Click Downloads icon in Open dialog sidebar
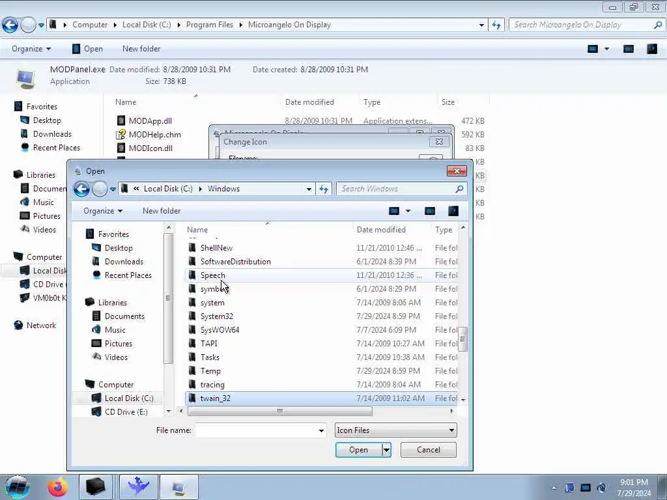Image resolution: width=667 pixels, height=500 pixels. click(x=96, y=262)
